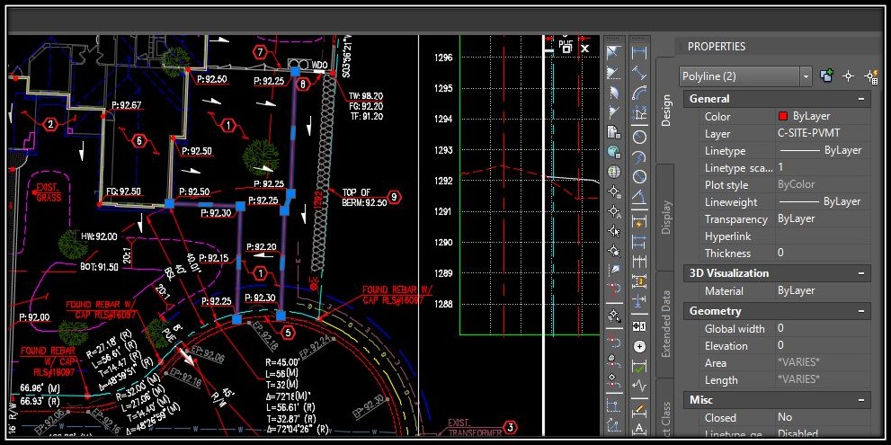Edit the Thickness value field
This screenshot has width=891, height=445.
click(x=823, y=253)
